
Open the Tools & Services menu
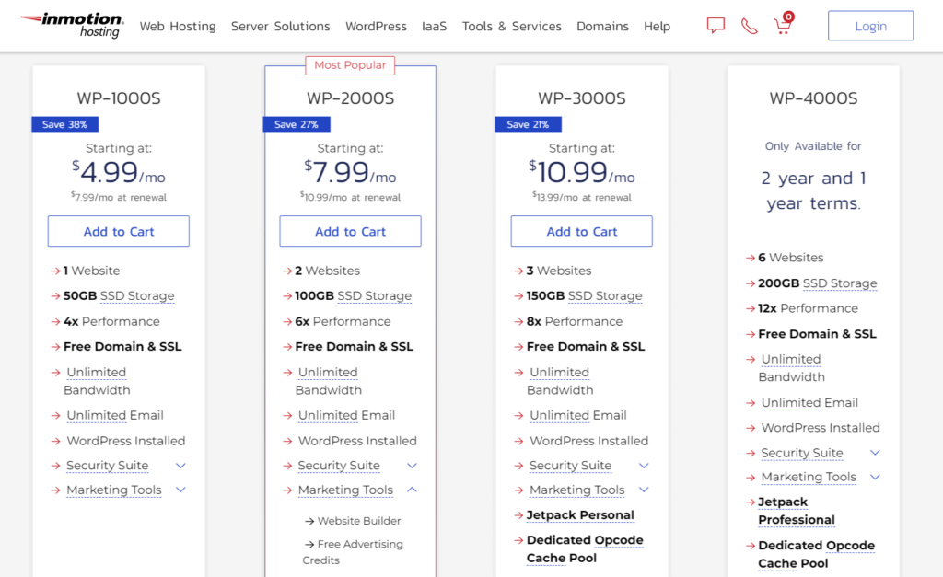click(x=511, y=27)
